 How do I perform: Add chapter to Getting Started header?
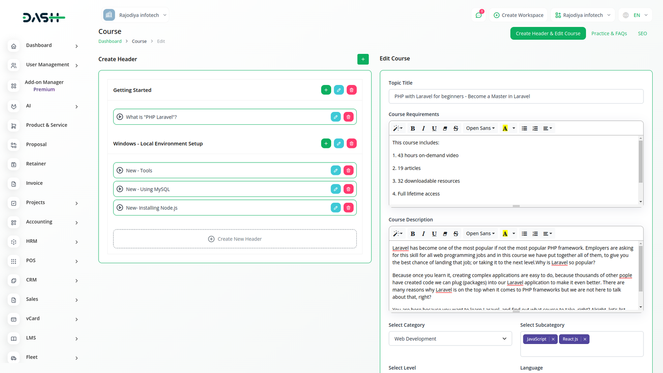tap(326, 90)
